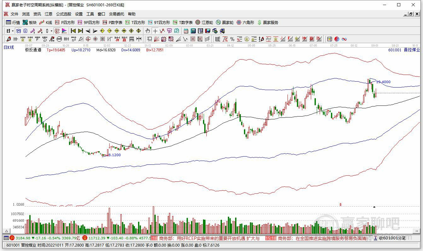
Task: Open the 赢家轮 tool
Action: [225, 22]
